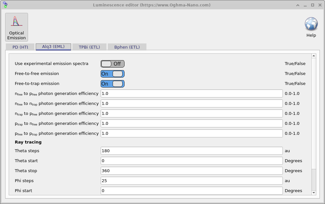The width and height of the screenshot is (325, 204).
Task: Open the Bphen (ETL) tab
Action: 127,47
